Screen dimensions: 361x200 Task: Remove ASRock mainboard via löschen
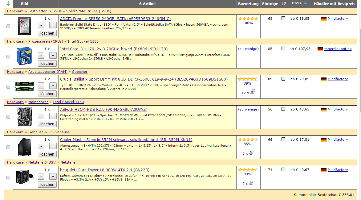coord(47,124)
